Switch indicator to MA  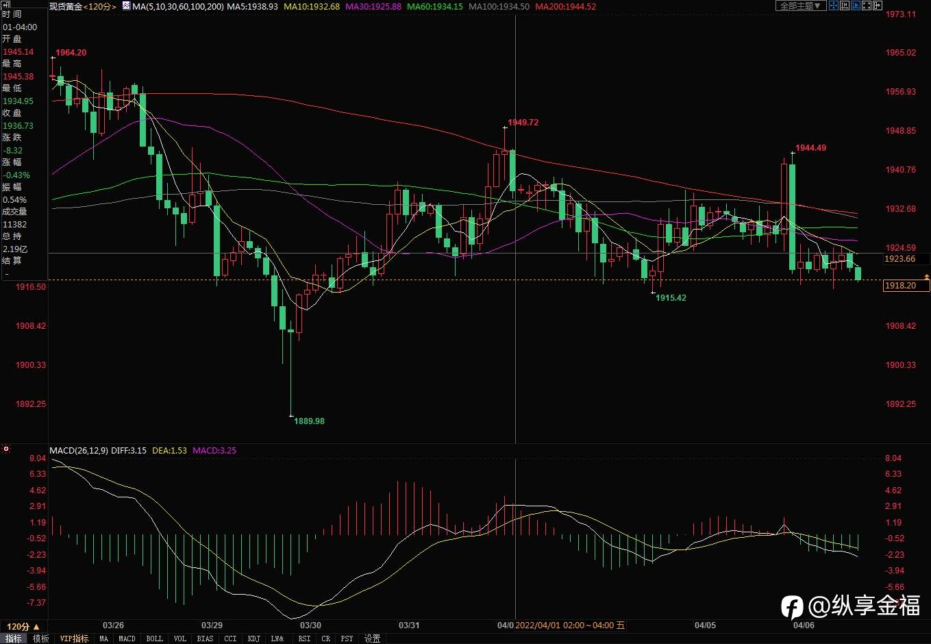coord(103,639)
